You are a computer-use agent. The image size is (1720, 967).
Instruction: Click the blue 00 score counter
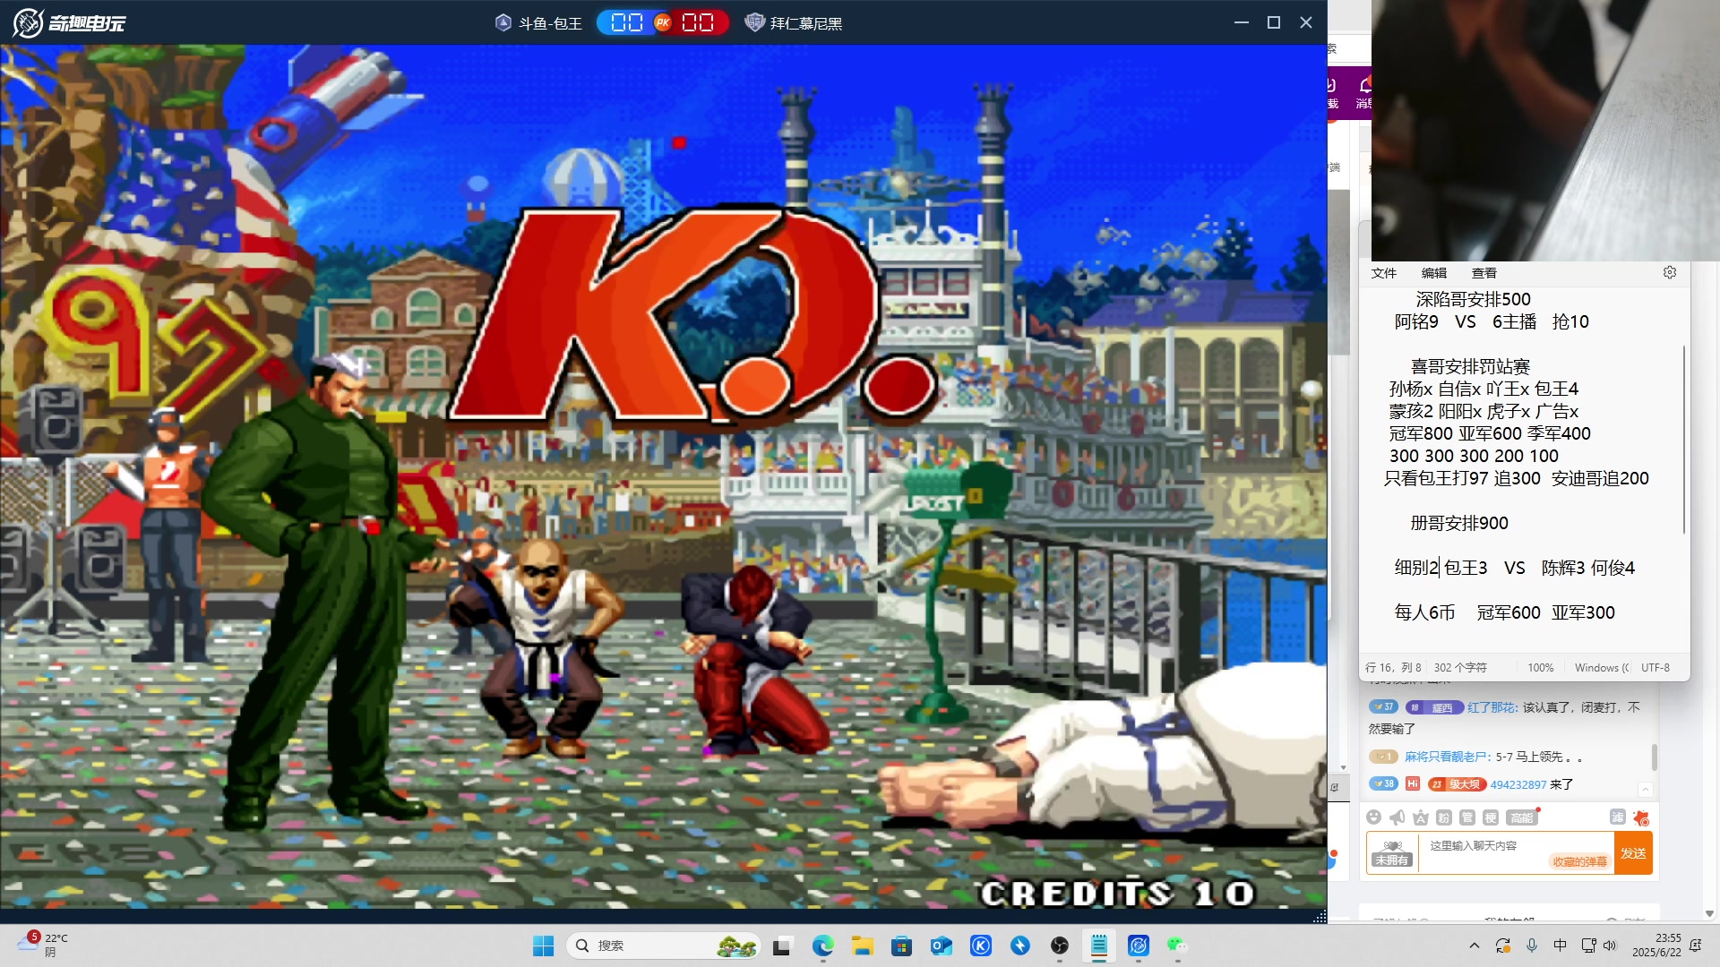[627, 22]
